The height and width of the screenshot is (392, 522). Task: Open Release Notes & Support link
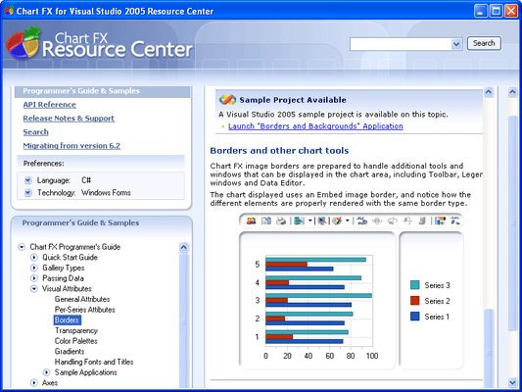click(x=69, y=119)
